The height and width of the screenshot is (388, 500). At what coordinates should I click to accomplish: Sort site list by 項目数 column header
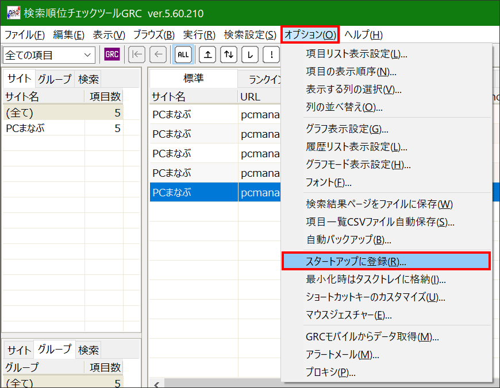(x=104, y=96)
